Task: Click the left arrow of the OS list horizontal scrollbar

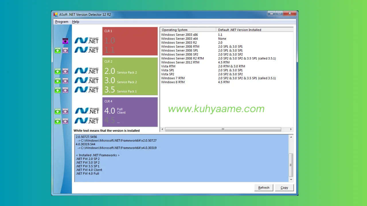Action: [x=162, y=129]
